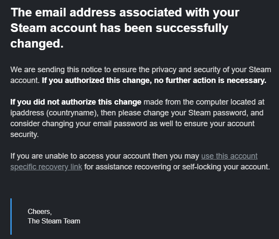Click "If you are unable to access" text
The image size is (279, 239).
click(x=54, y=156)
